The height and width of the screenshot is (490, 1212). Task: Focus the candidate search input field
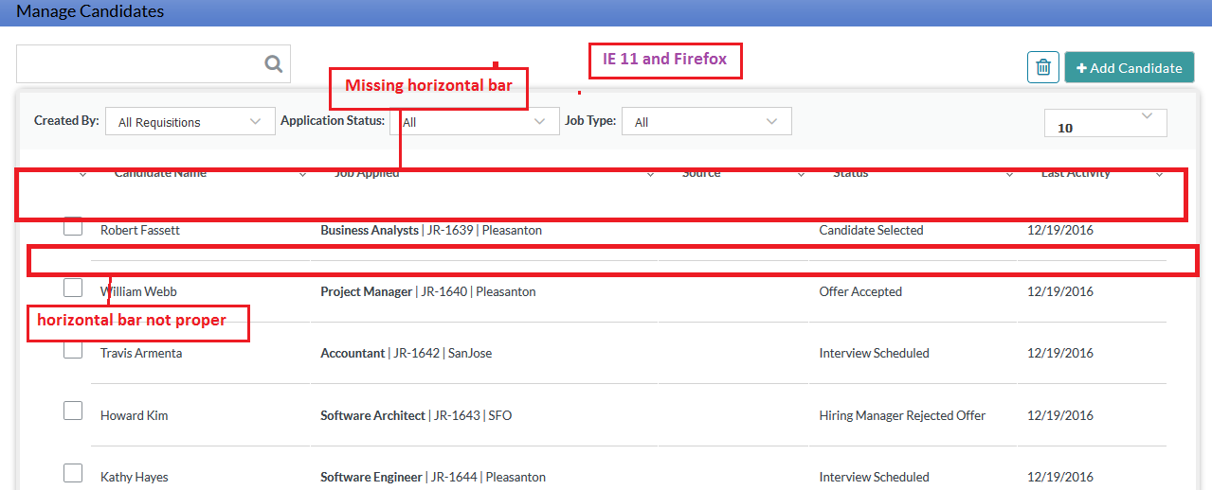tap(138, 64)
